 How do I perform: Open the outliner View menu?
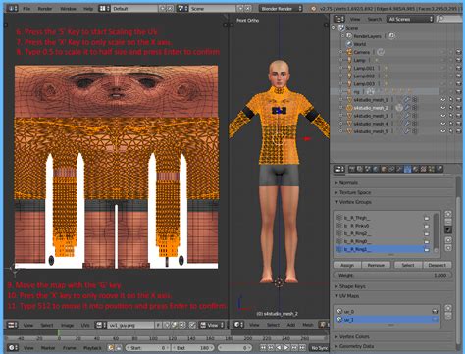coord(355,20)
